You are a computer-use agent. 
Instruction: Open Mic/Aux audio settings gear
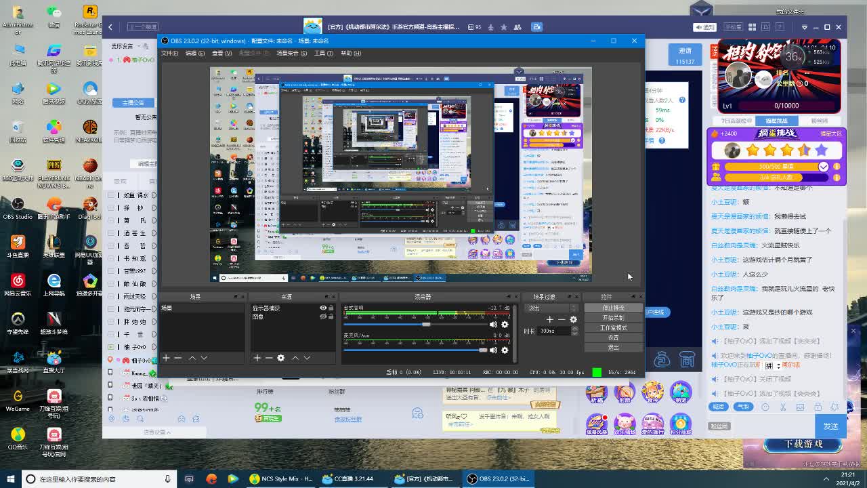[x=505, y=350]
